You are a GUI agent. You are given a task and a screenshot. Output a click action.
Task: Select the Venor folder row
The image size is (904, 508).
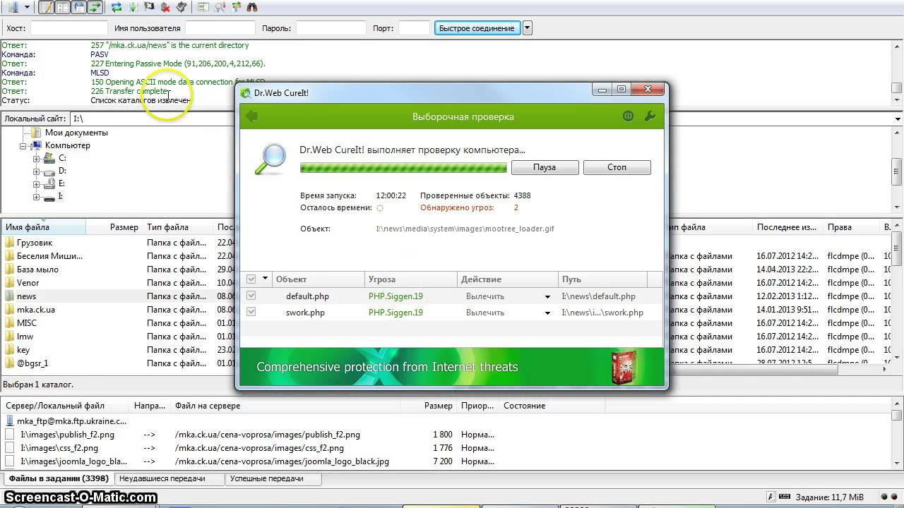(117, 283)
